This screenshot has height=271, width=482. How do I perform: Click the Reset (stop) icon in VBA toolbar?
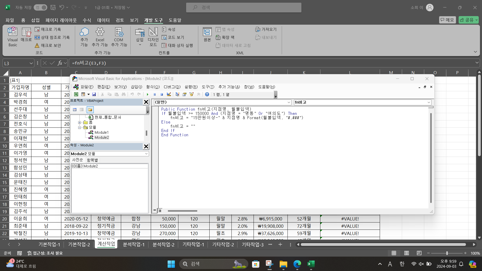(162, 95)
